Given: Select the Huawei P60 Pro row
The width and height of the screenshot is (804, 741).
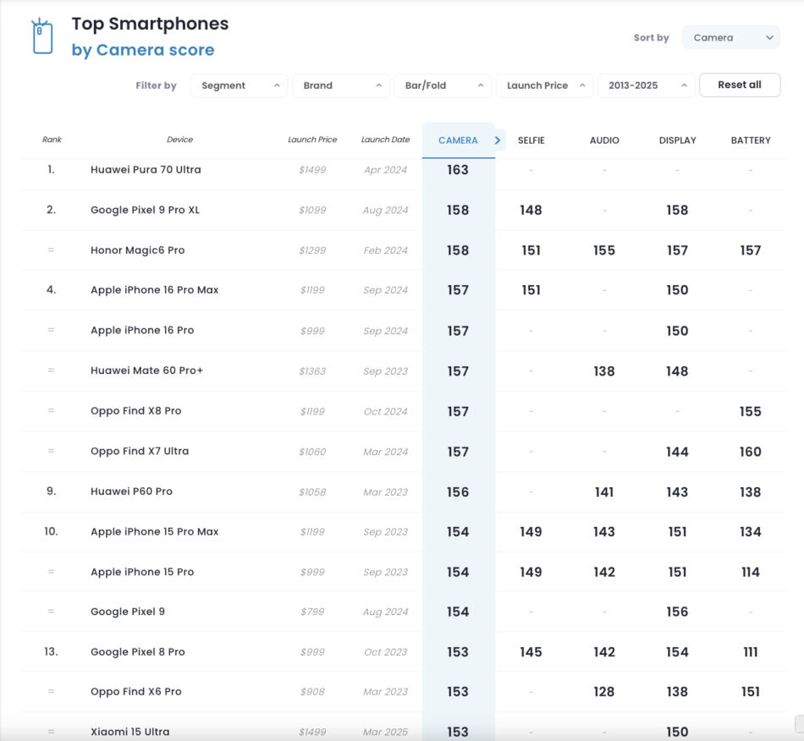Looking at the screenshot, I should (x=403, y=492).
